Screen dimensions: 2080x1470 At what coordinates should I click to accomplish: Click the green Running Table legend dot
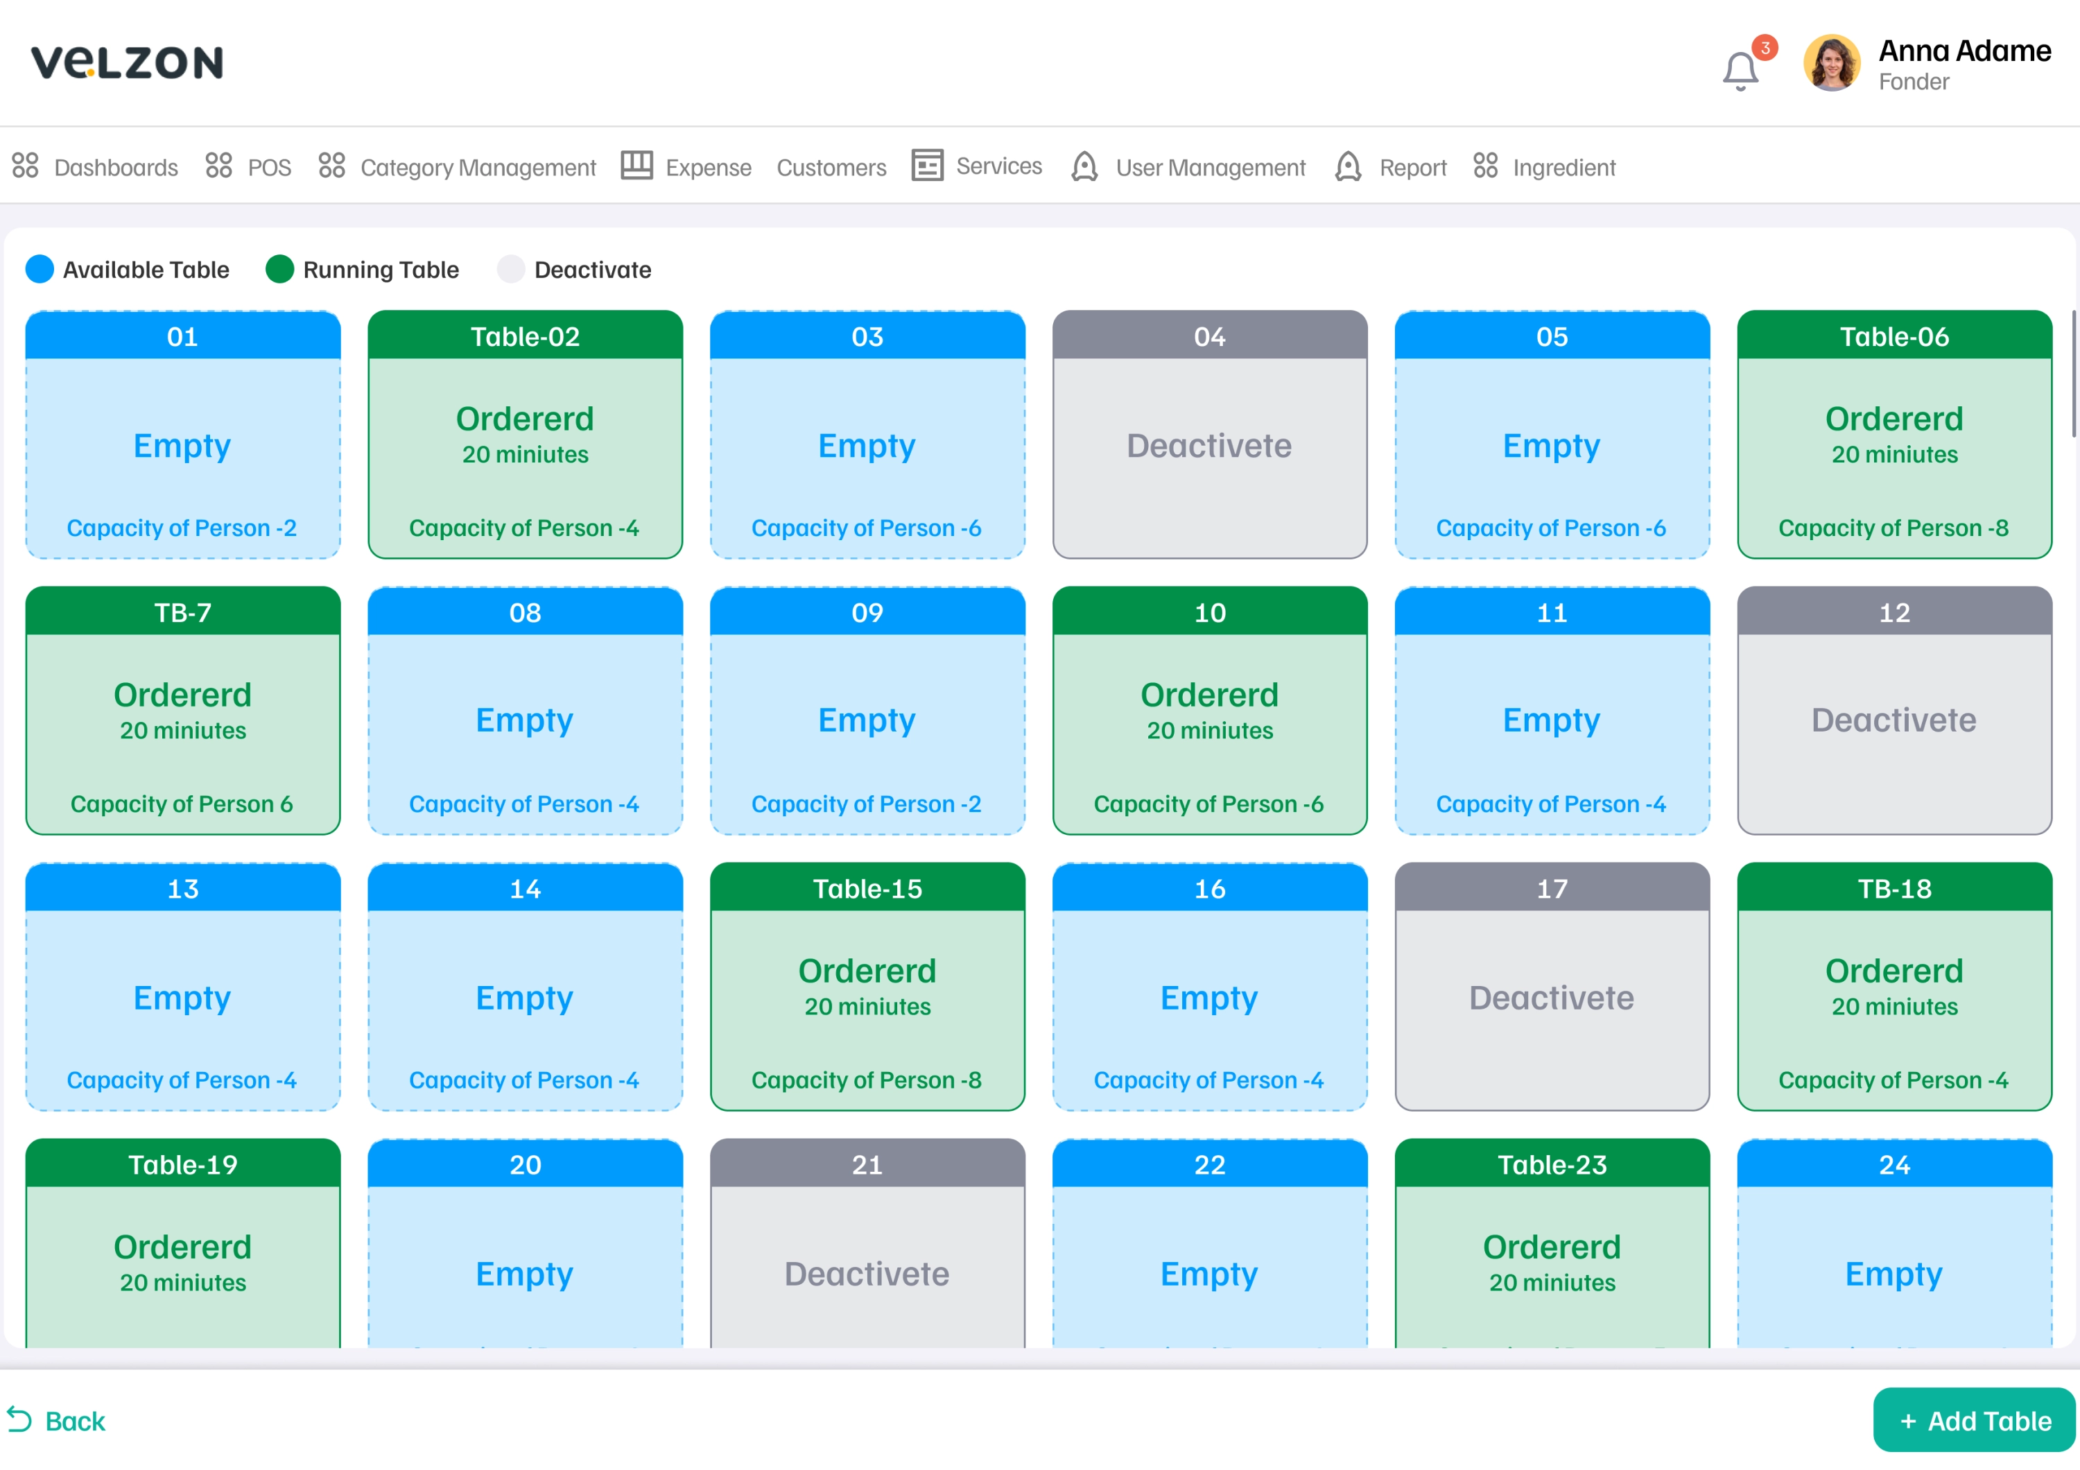[x=280, y=269]
